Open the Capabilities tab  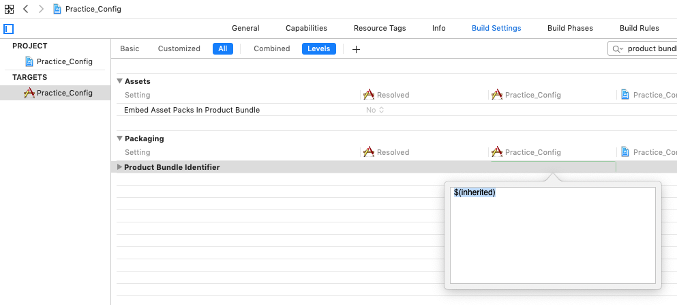(x=307, y=28)
